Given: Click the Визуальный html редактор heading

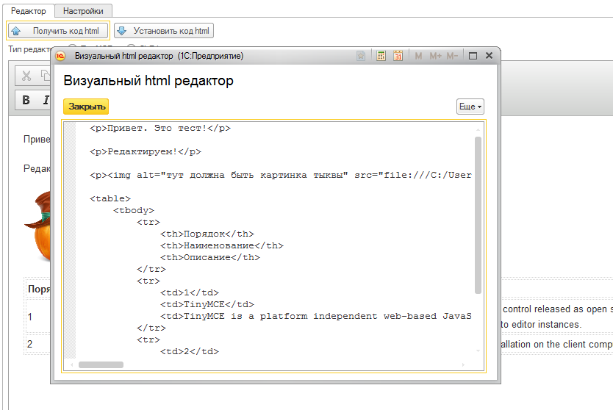Looking at the screenshot, I should click(148, 81).
